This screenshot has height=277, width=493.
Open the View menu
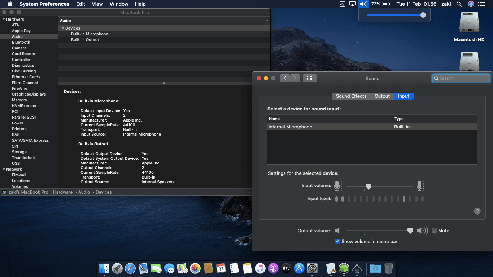pyautogui.click(x=97, y=4)
